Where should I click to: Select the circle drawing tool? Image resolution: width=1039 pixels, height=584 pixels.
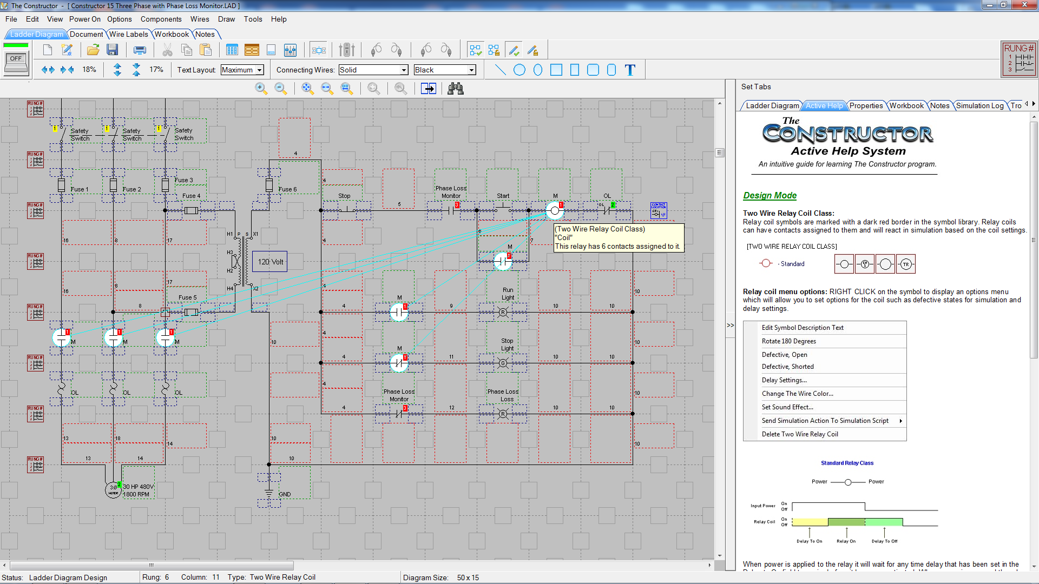tap(519, 70)
